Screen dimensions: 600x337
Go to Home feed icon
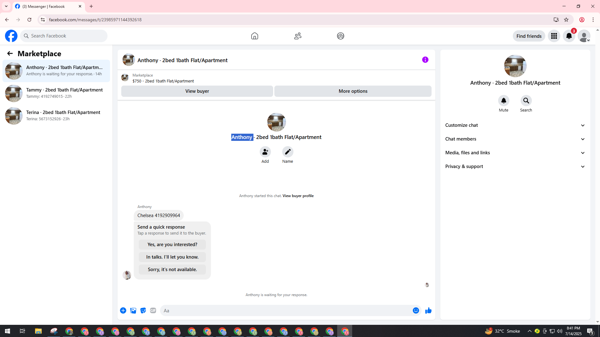click(255, 36)
